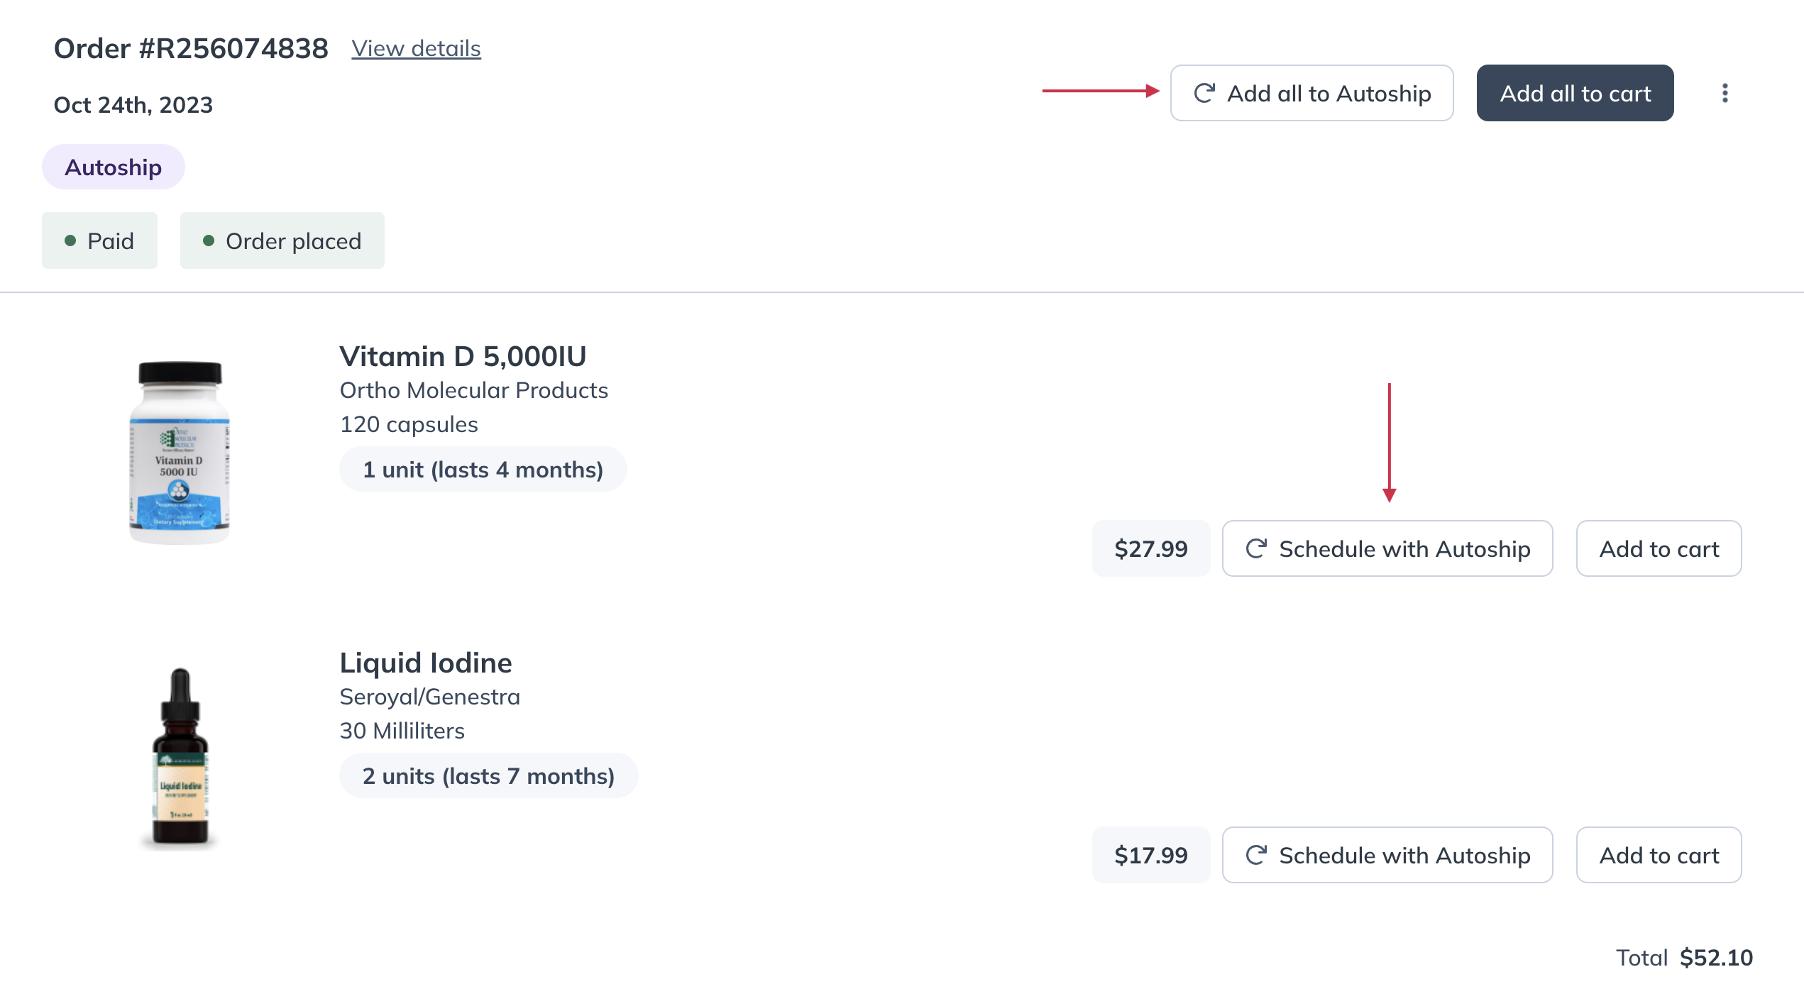Open the three-dot order options menu
Viewport: 1804px width, 1006px height.
1725,93
